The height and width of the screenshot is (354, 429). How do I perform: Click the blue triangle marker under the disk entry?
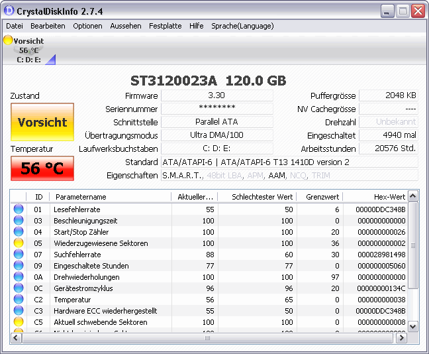(x=51, y=60)
